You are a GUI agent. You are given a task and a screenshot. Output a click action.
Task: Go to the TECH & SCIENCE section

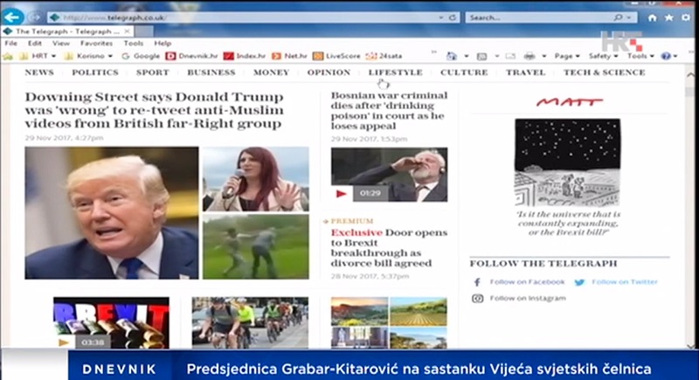coord(604,73)
